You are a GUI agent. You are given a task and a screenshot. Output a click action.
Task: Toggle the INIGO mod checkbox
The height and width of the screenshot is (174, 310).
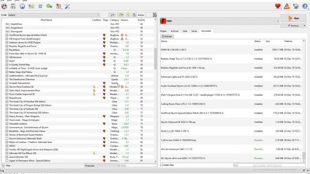tap(7, 146)
